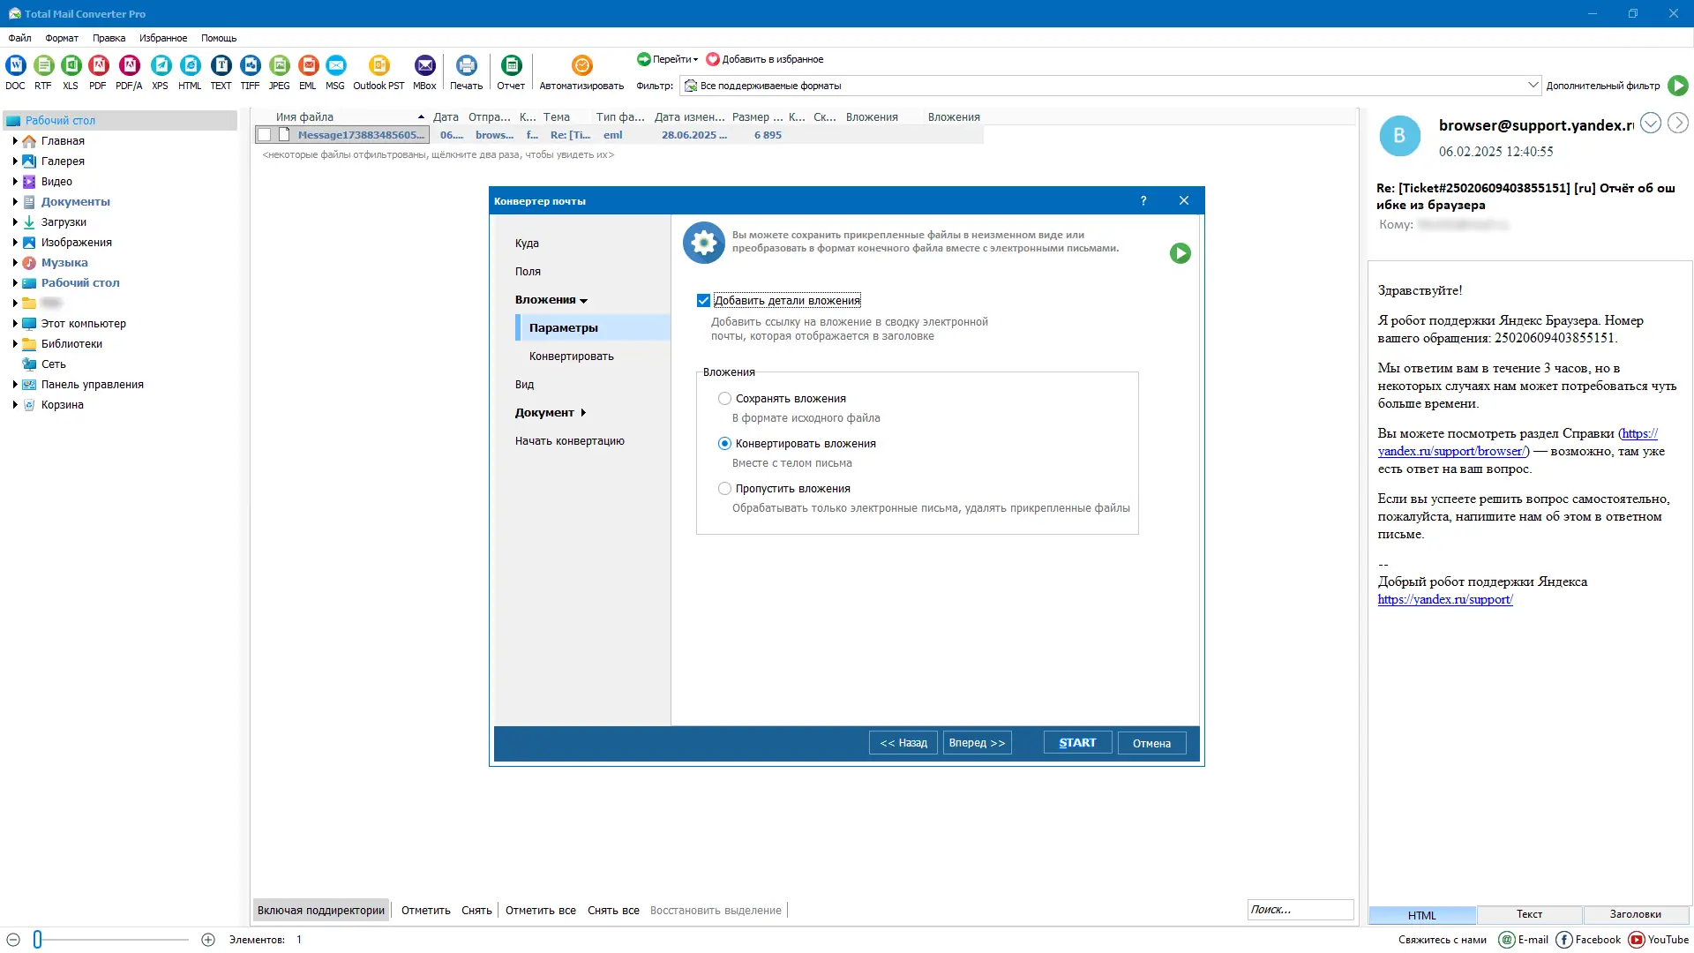Viewport: 1694px width, 953px height.
Task: Select 'Пропустить вложения' radio option
Action: coord(724,489)
